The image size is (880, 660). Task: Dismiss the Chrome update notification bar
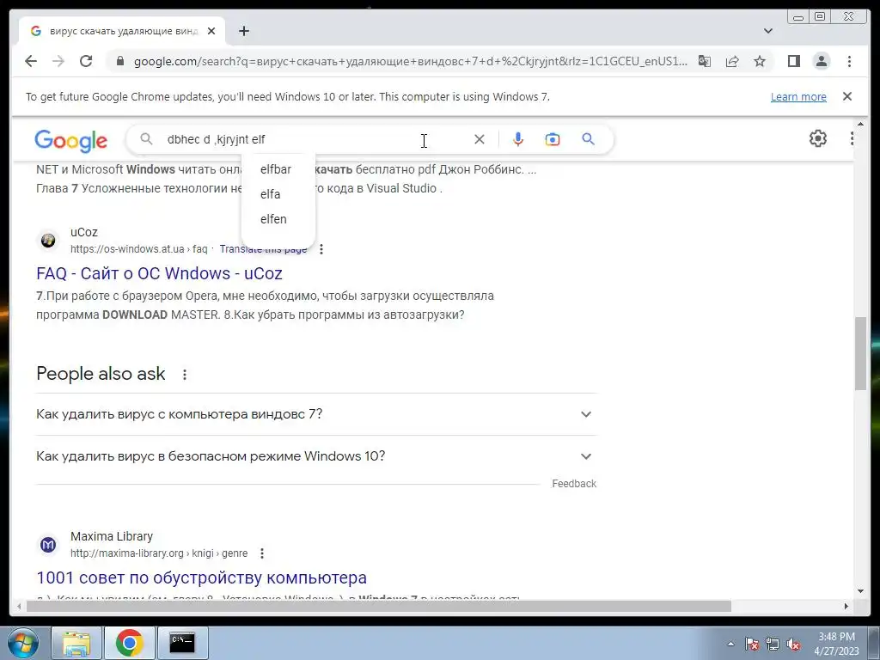point(847,96)
